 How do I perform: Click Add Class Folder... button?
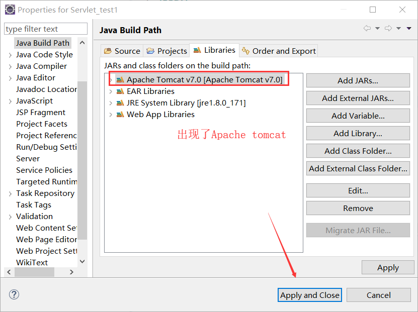coord(358,151)
